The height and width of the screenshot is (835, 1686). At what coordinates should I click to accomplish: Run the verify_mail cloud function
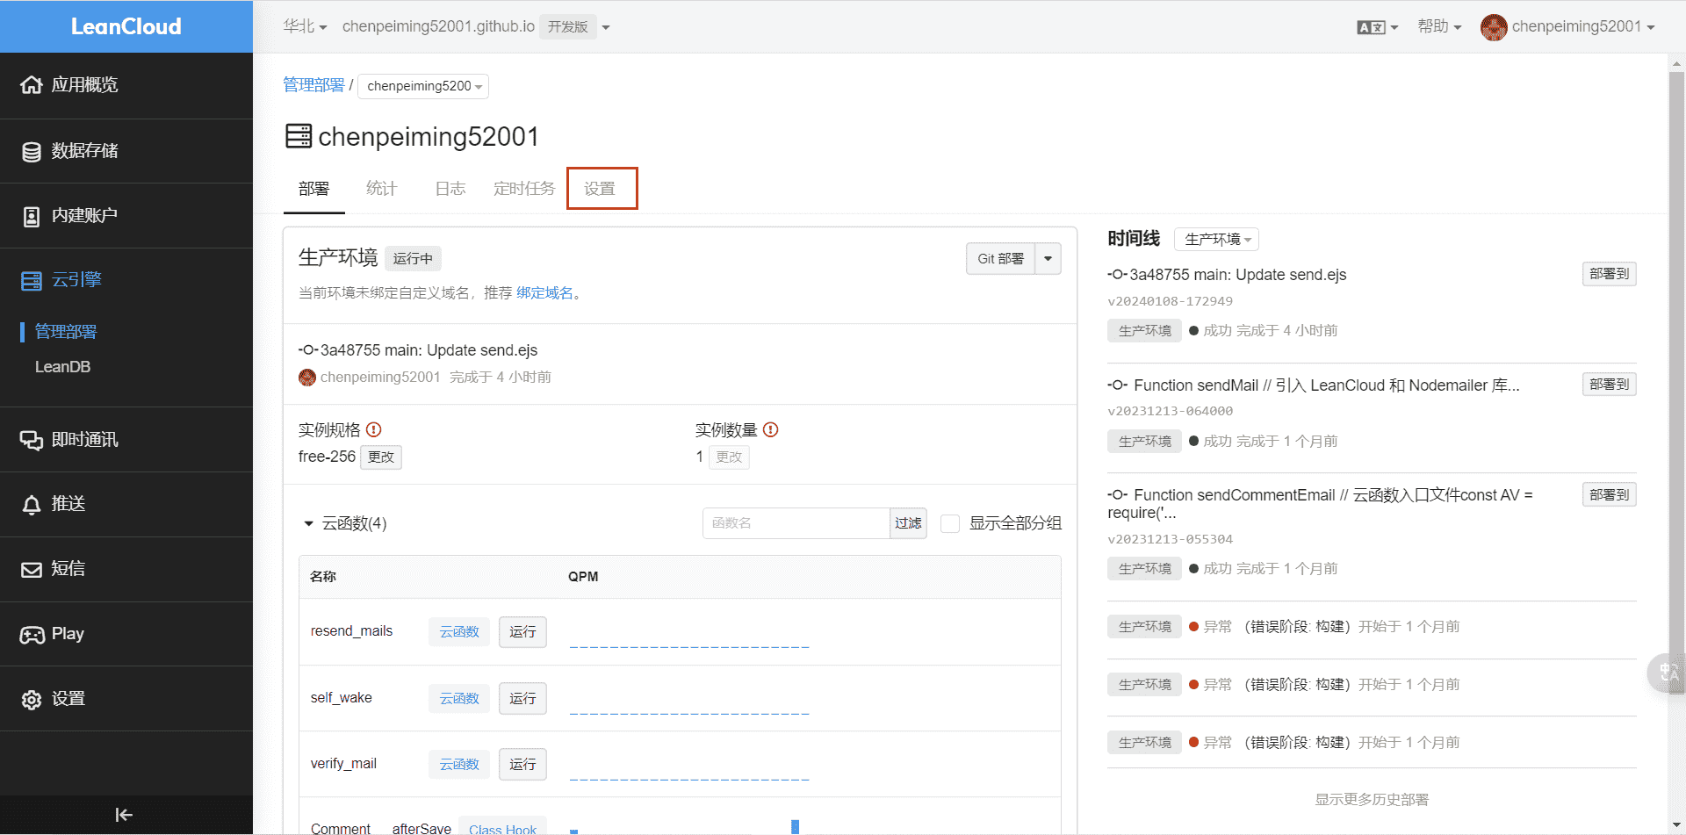522,764
